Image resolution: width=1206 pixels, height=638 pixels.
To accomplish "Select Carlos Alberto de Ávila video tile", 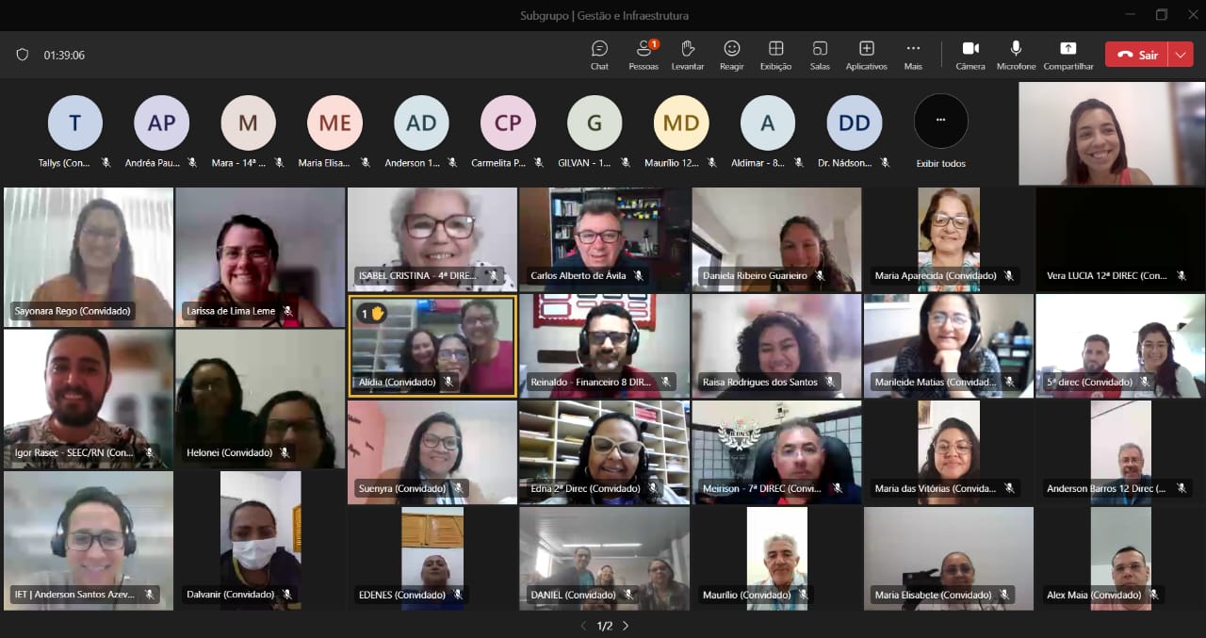I will point(605,239).
